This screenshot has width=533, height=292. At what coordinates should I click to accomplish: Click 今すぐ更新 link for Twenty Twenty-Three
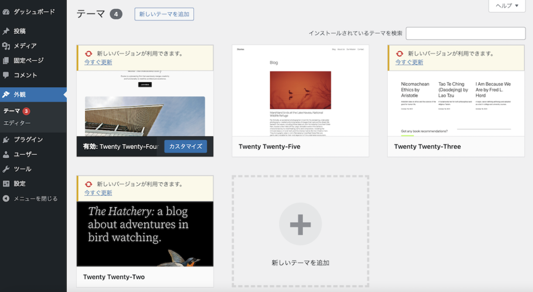click(409, 62)
